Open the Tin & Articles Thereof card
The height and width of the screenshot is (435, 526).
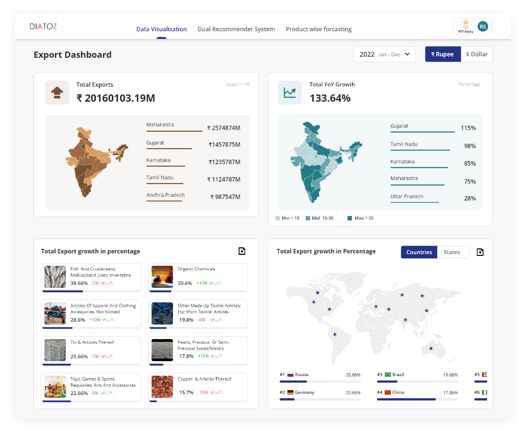91,350
